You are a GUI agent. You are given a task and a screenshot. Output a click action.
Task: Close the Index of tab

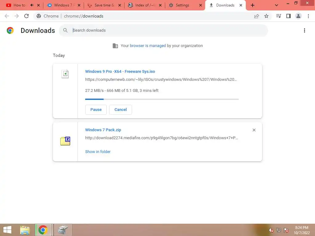(160, 5)
